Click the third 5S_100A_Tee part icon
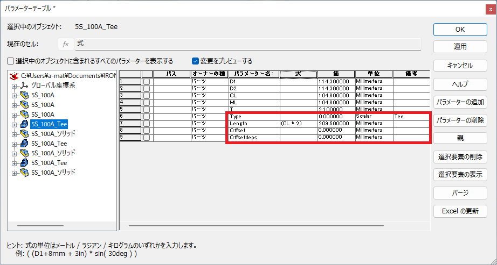The height and width of the screenshot is (265, 497). coord(23,163)
